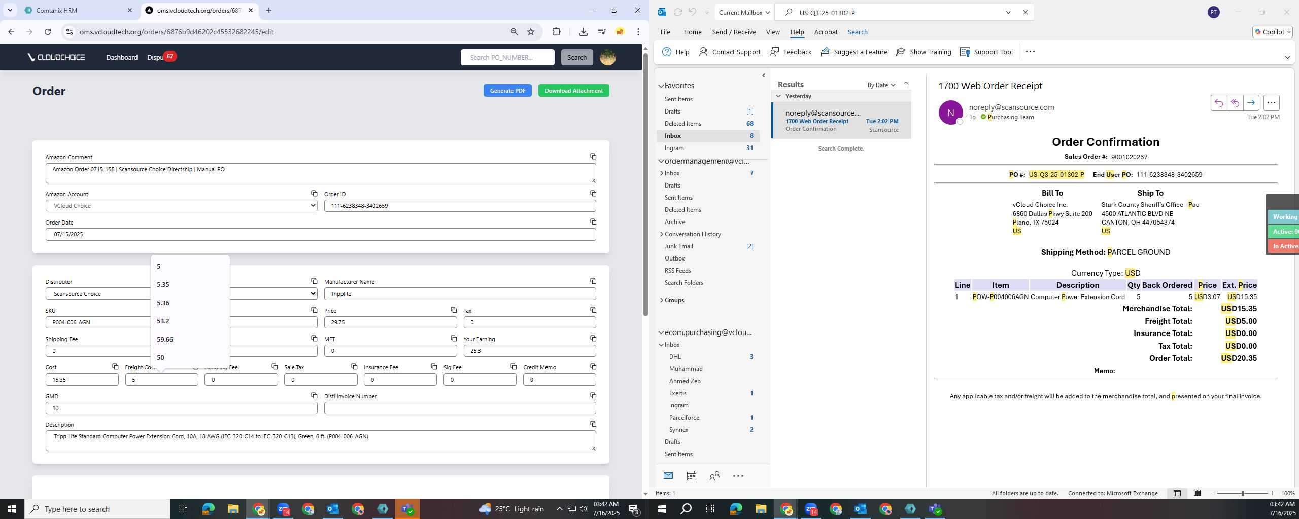Select suggestion 59.66 from autocomplete list

pos(190,339)
